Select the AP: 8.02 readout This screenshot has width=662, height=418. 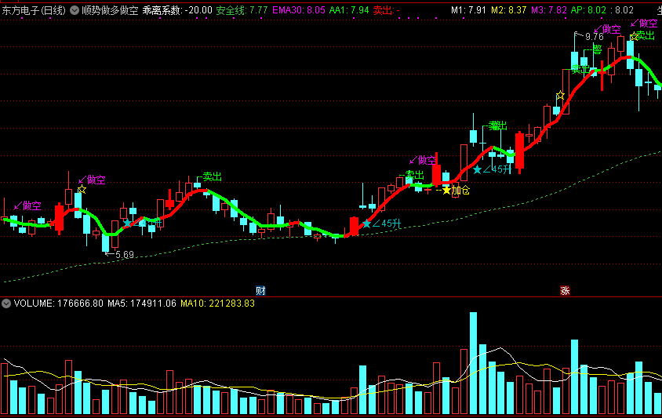click(588, 10)
